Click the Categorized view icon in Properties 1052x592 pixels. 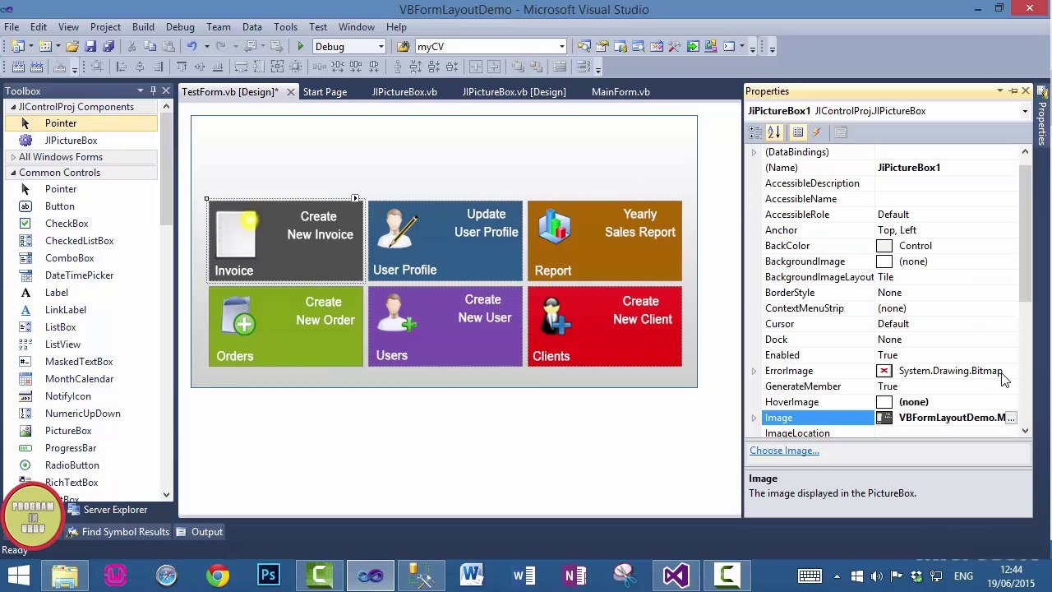[755, 132]
